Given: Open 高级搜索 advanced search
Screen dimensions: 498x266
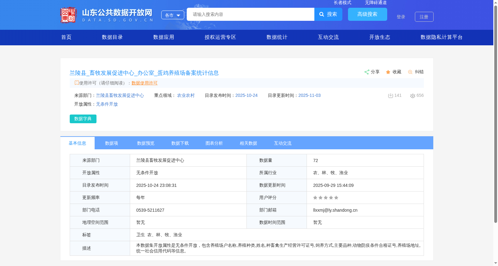Looking at the screenshot, I should pos(368,14).
